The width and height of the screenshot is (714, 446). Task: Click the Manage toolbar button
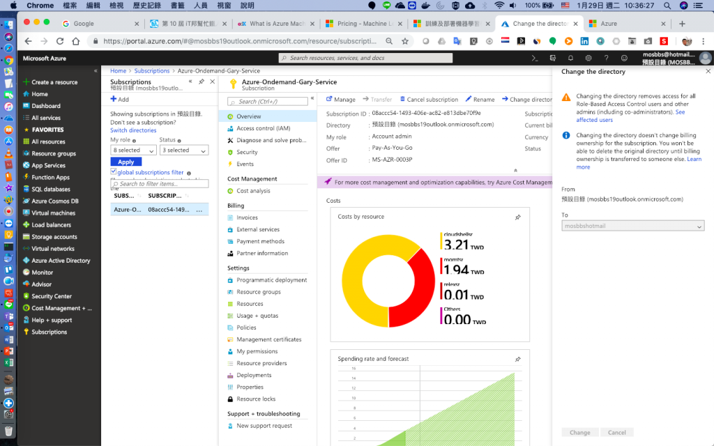pyautogui.click(x=340, y=99)
